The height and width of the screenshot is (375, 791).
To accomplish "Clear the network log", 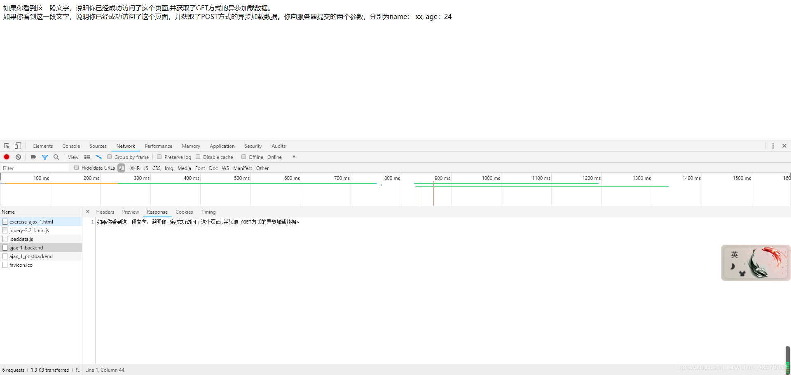I will click(x=19, y=157).
